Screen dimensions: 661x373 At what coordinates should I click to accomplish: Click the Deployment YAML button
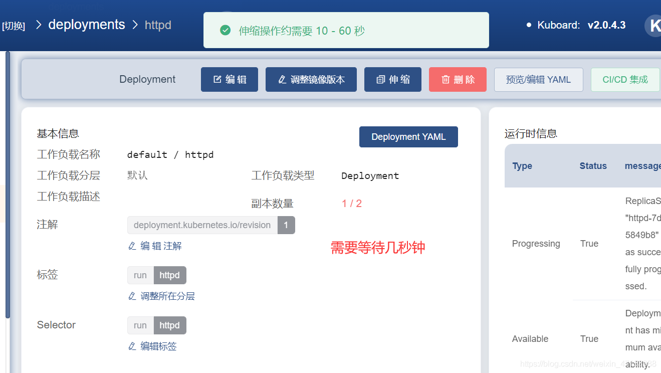[x=408, y=137]
